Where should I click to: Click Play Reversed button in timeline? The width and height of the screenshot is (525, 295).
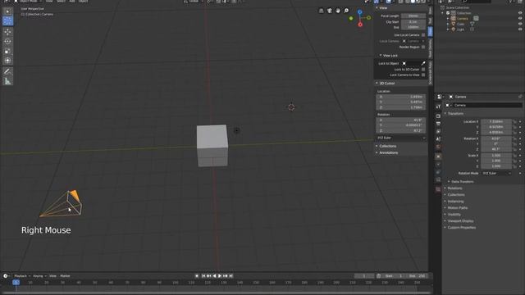(x=214, y=276)
